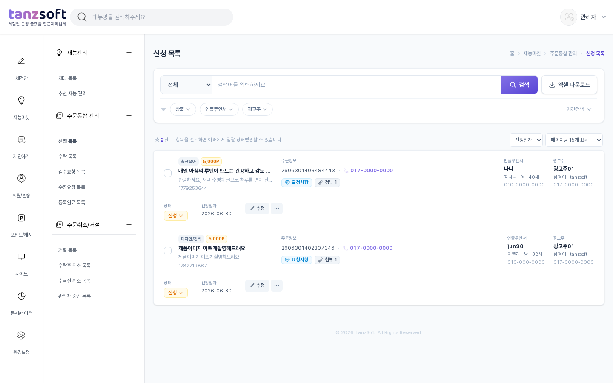Open the 통계/데이터 pie chart icon
This screenshot has width=613, height=383.
tap(21, 296)
